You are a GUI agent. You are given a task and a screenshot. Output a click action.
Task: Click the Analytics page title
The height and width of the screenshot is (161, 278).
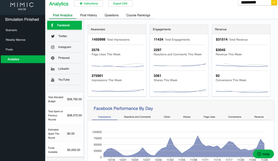click(59, 4)
